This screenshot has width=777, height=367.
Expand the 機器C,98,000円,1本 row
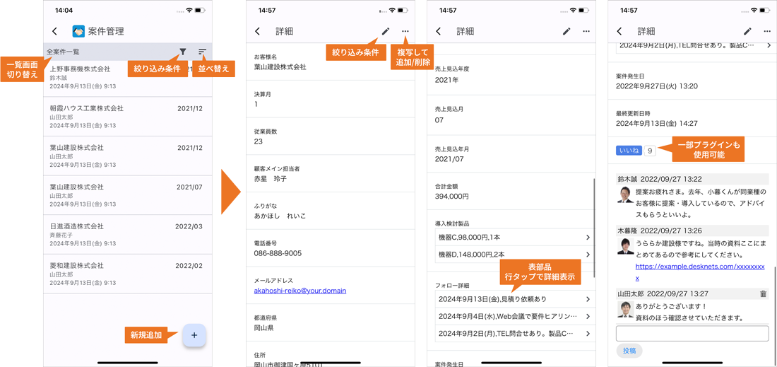tap(513, 237)
